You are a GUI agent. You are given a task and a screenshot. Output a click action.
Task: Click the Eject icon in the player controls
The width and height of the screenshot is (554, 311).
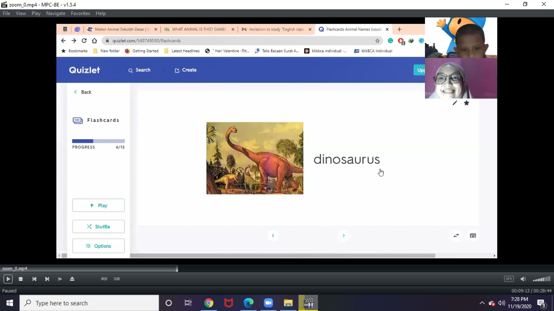(72, 279)
